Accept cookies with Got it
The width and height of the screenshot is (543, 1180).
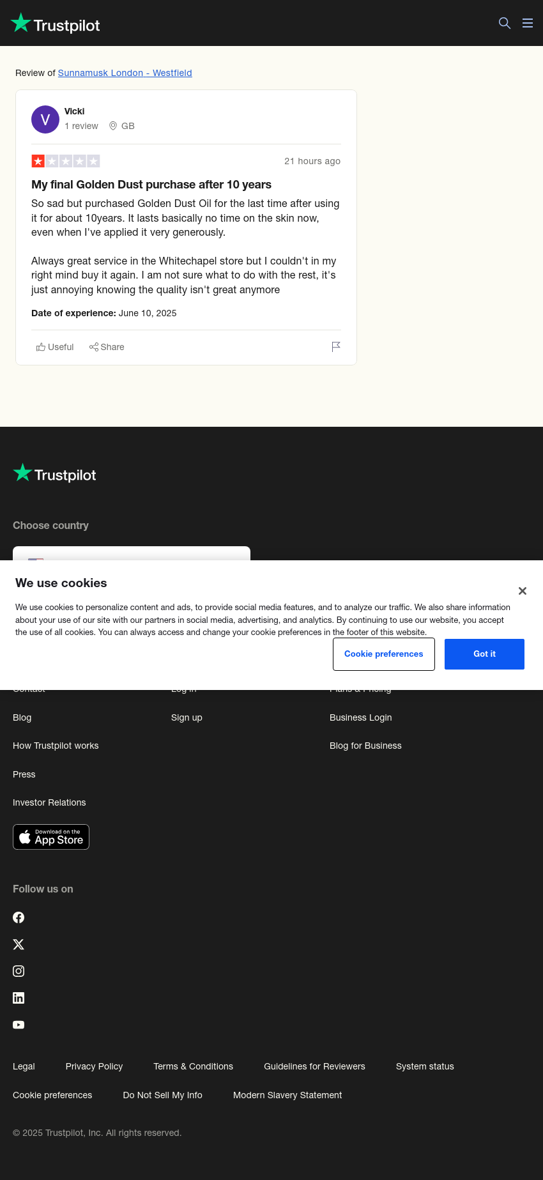click(x=484, y=654)
